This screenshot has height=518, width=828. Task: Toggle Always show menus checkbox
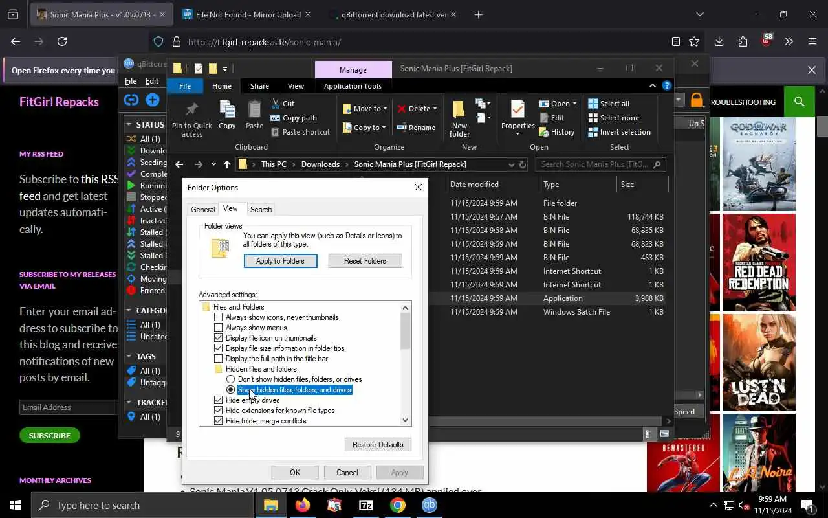tap(219, 328)
